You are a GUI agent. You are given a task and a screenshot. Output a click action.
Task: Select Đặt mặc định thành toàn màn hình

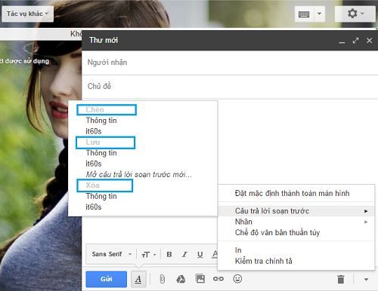tap(296, 193)
